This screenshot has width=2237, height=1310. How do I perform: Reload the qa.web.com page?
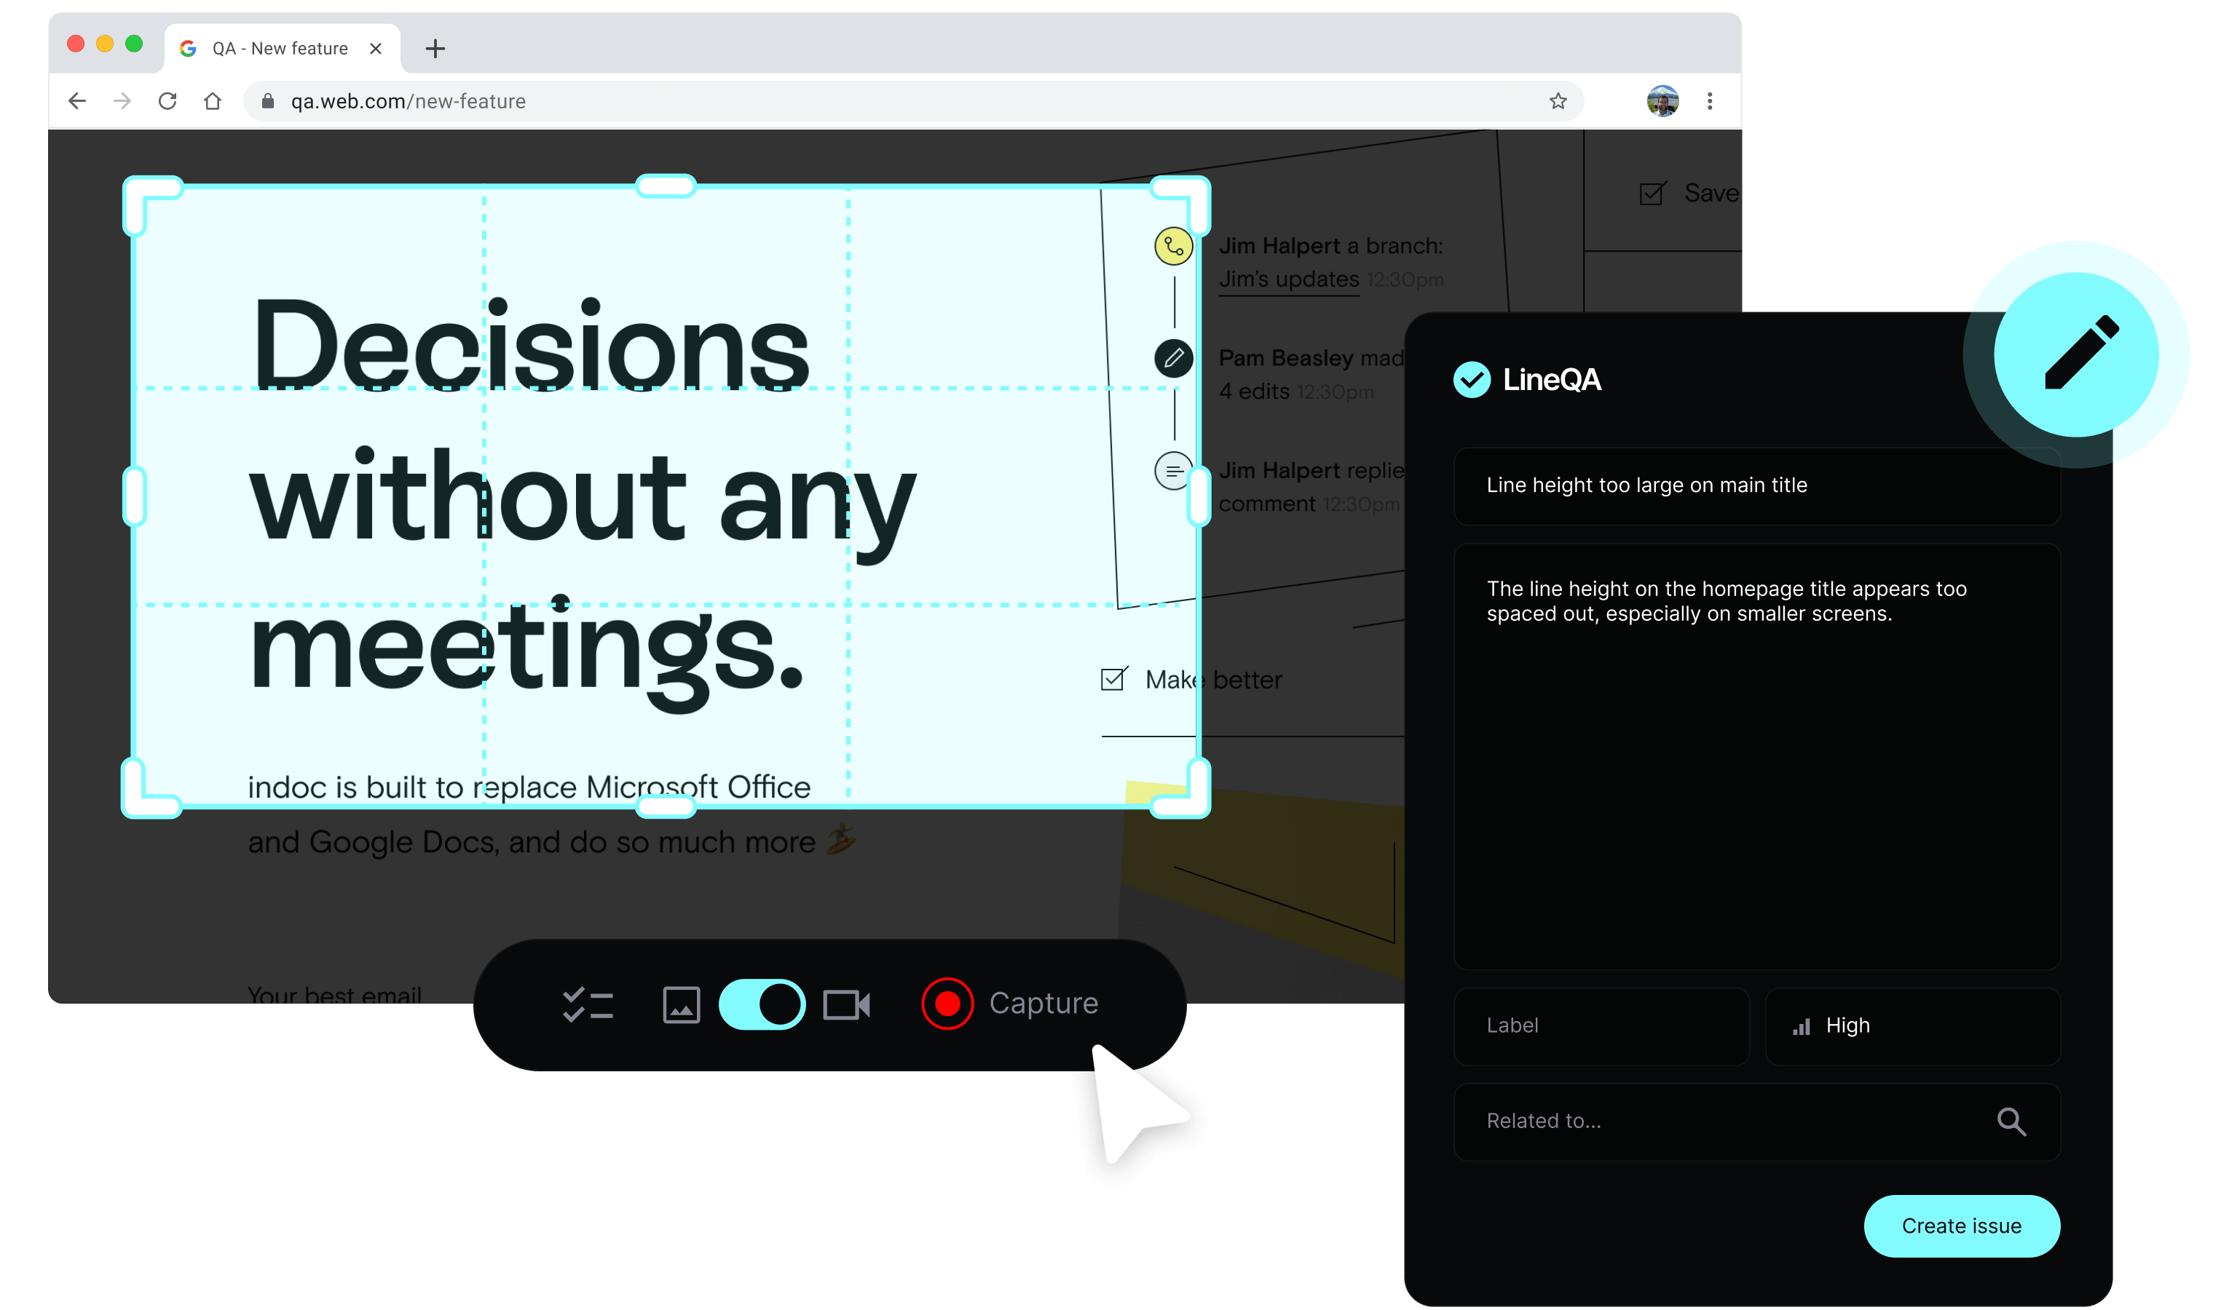pos(167,101)
